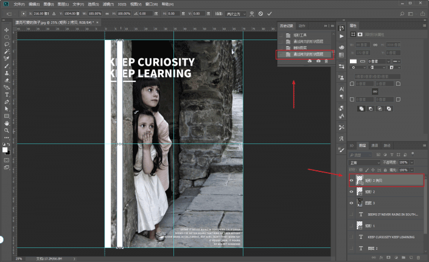Open the Swatches grid panel icon
The width and height of the screenshot is (429, 262).
[x=341, y=55]
